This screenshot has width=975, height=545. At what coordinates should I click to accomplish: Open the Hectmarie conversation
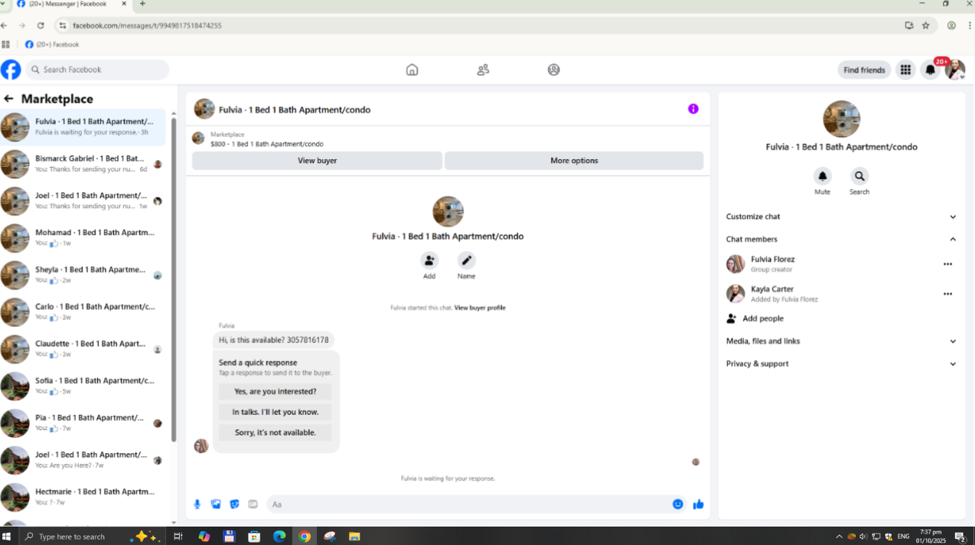(83, 498)
